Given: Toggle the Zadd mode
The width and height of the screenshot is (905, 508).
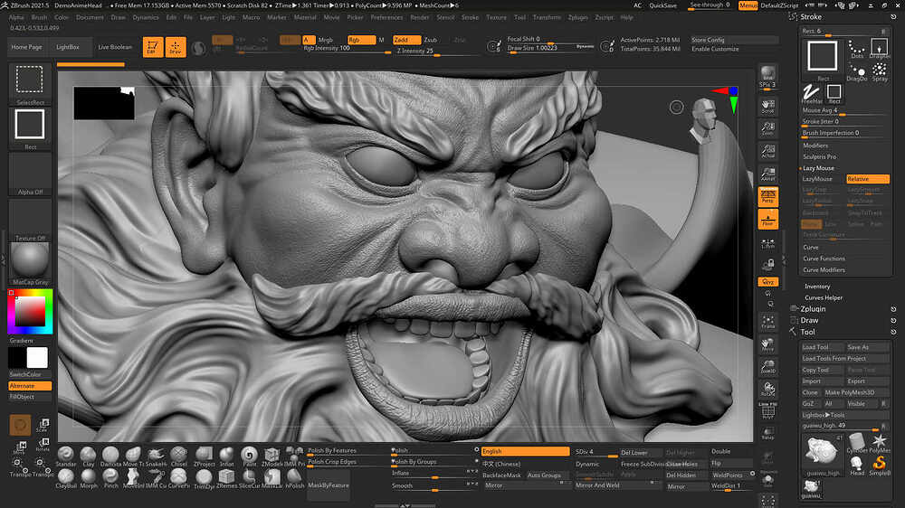Looking at the screenshot, I should pos(406,40).
